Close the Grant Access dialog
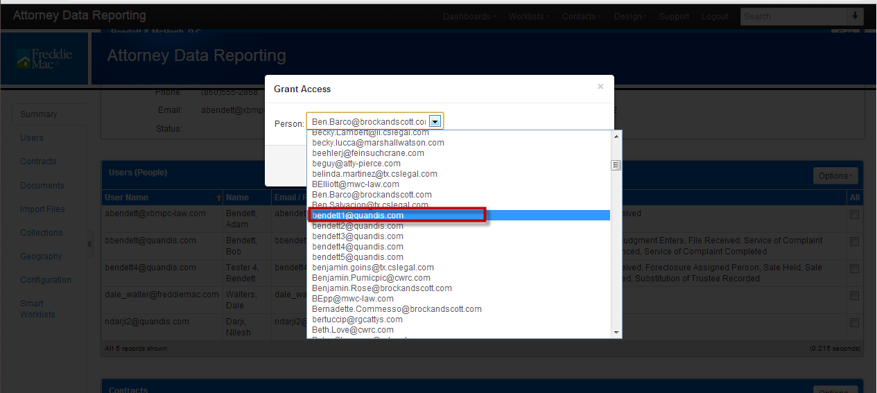 click(600, 87)
